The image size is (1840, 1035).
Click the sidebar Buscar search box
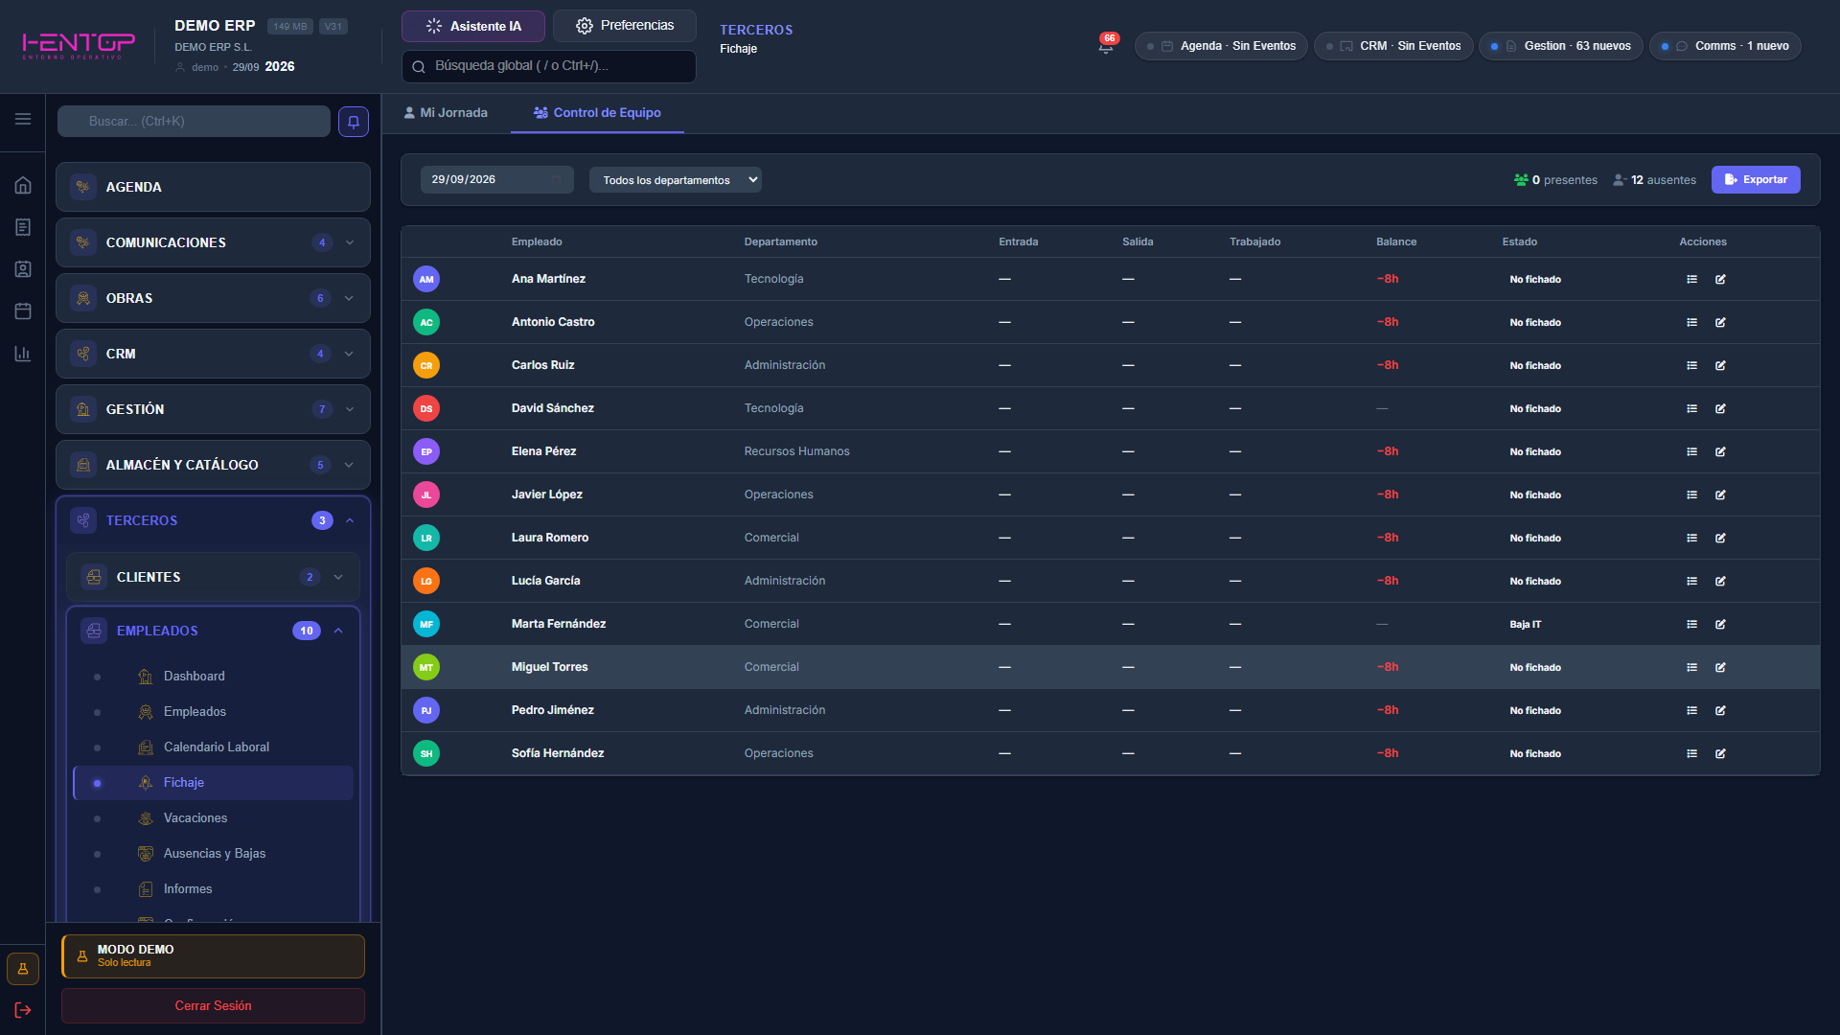[194, 122]
